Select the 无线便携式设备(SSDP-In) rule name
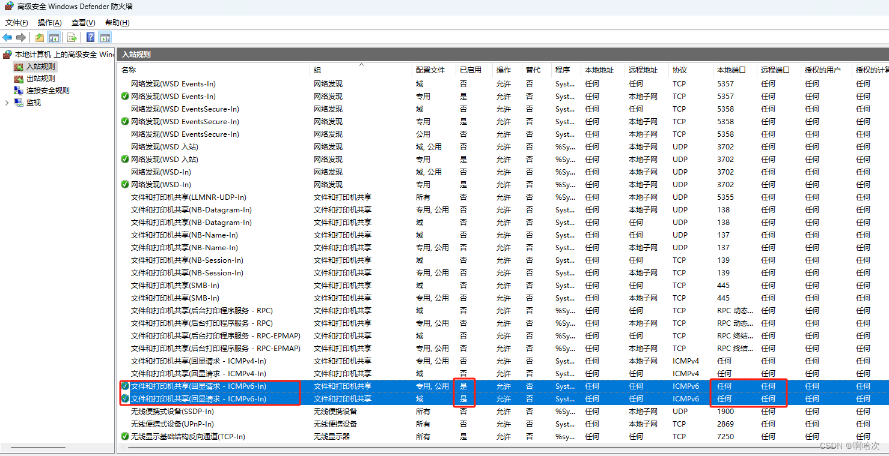Screen dimensions: 889x456 coord(173,411)
